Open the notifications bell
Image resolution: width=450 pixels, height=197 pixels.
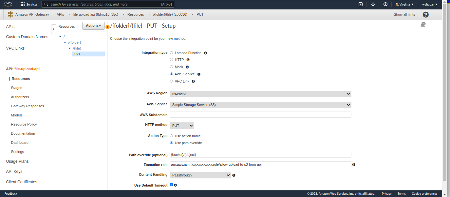coord(373,5)
